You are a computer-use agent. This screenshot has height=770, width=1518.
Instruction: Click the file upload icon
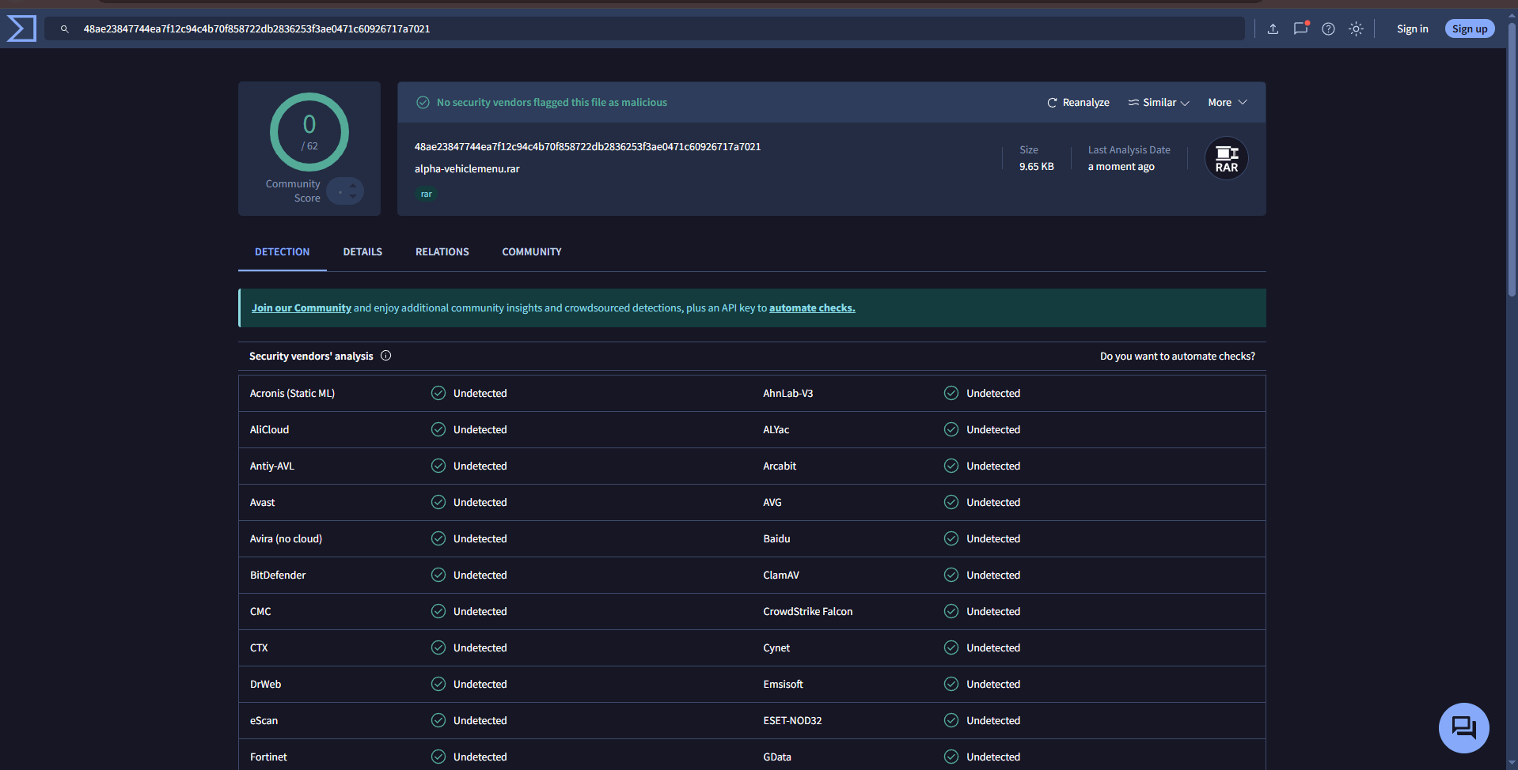click(x=1273, y=28)
